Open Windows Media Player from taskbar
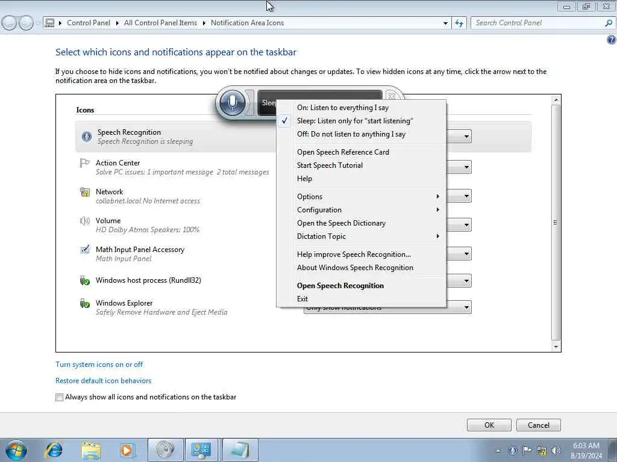Screen dimensions: 617x462 coord(127,450)
